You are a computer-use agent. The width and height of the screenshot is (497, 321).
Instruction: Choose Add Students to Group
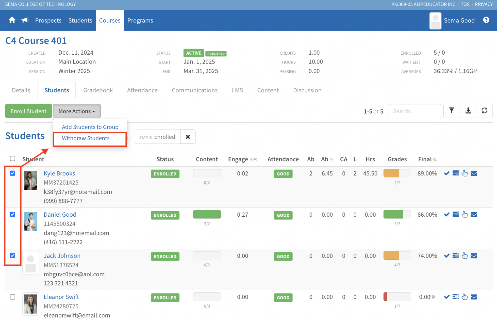(90, 127)
